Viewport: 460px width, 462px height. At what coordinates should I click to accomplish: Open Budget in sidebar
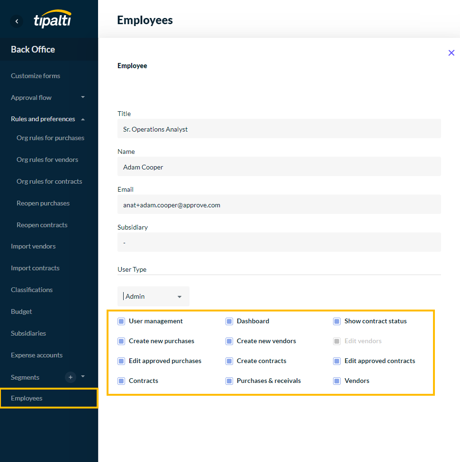pos(21,311)
